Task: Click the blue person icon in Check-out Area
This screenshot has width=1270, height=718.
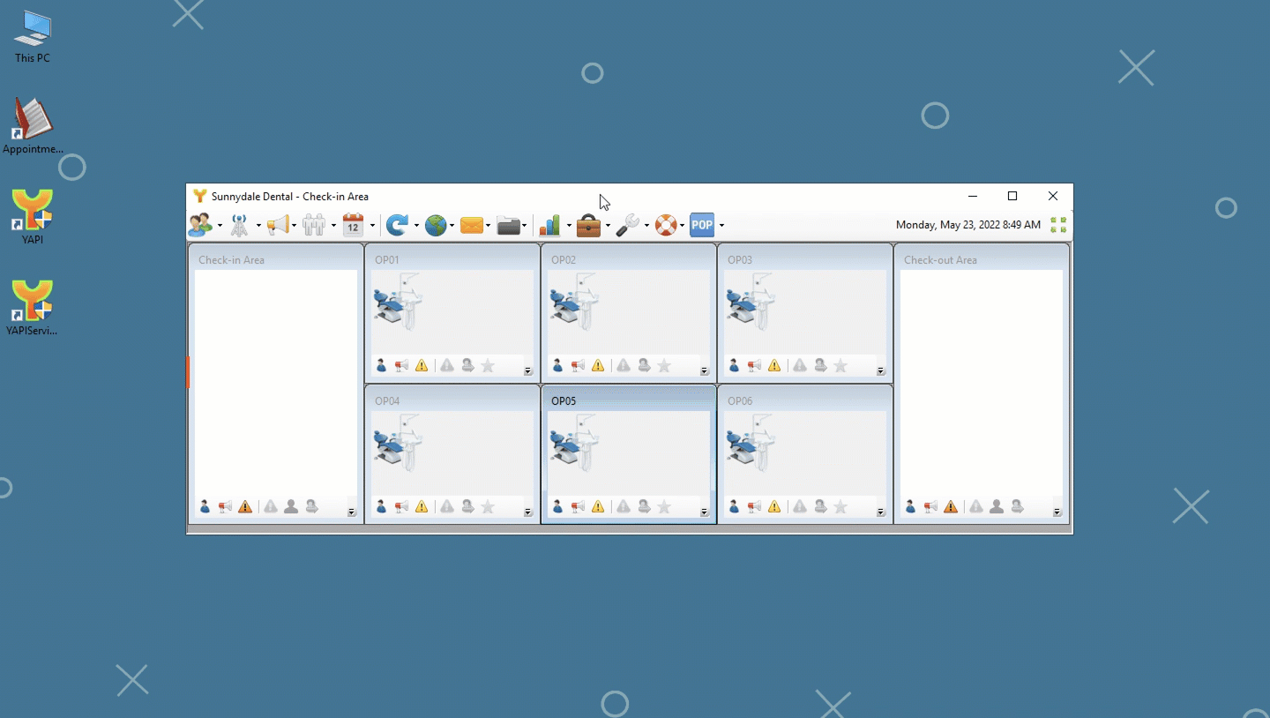Action: [910, 506]
